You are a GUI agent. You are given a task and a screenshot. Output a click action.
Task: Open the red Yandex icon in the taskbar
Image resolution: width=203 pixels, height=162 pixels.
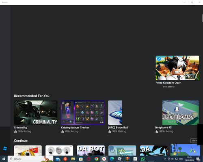65,159
